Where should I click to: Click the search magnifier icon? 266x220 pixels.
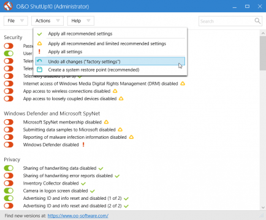click(x=257, y=21)
